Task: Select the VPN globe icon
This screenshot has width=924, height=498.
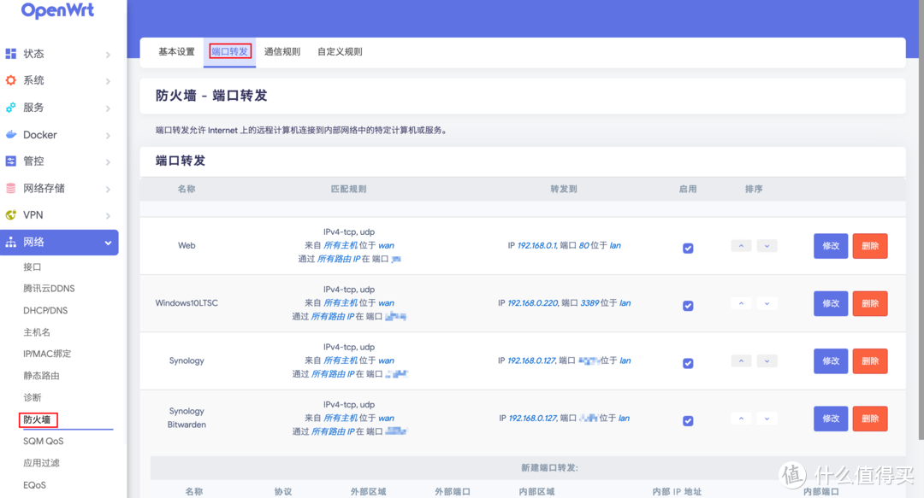Action: (13, 214)
